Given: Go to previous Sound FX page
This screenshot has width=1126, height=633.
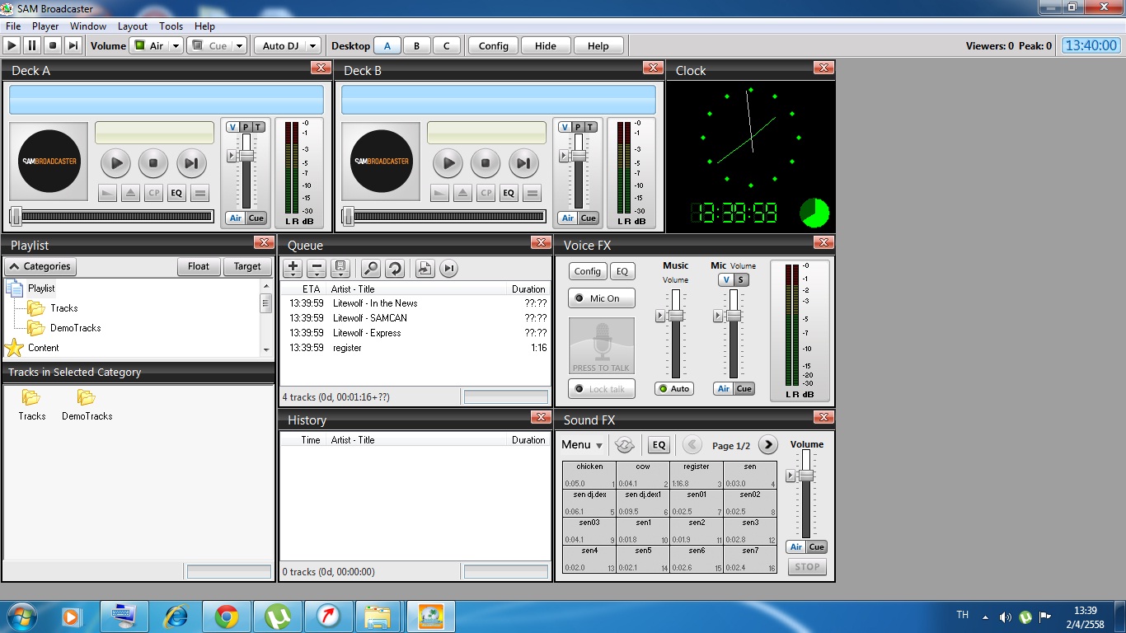Looking at the screenshot, I should coord(692,445).
